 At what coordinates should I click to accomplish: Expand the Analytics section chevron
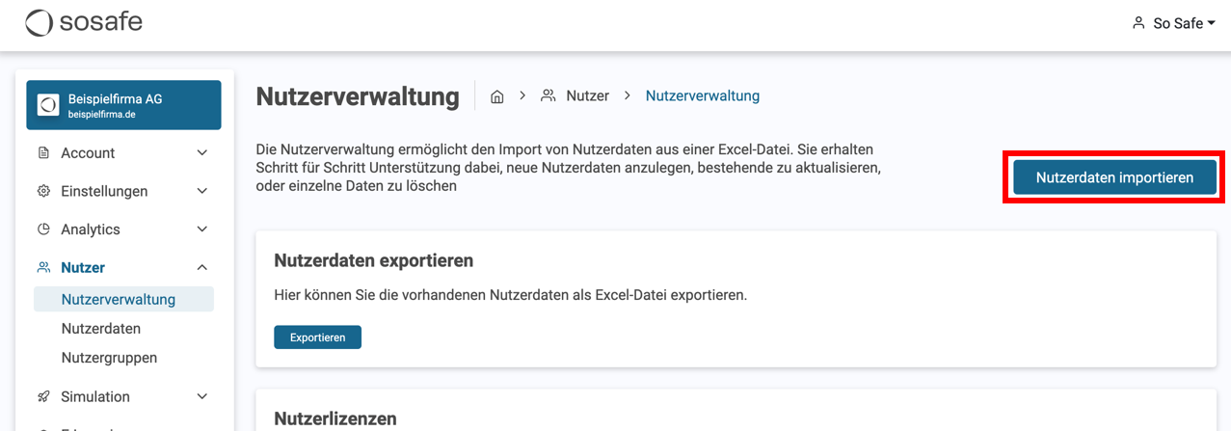coord(202,229)
